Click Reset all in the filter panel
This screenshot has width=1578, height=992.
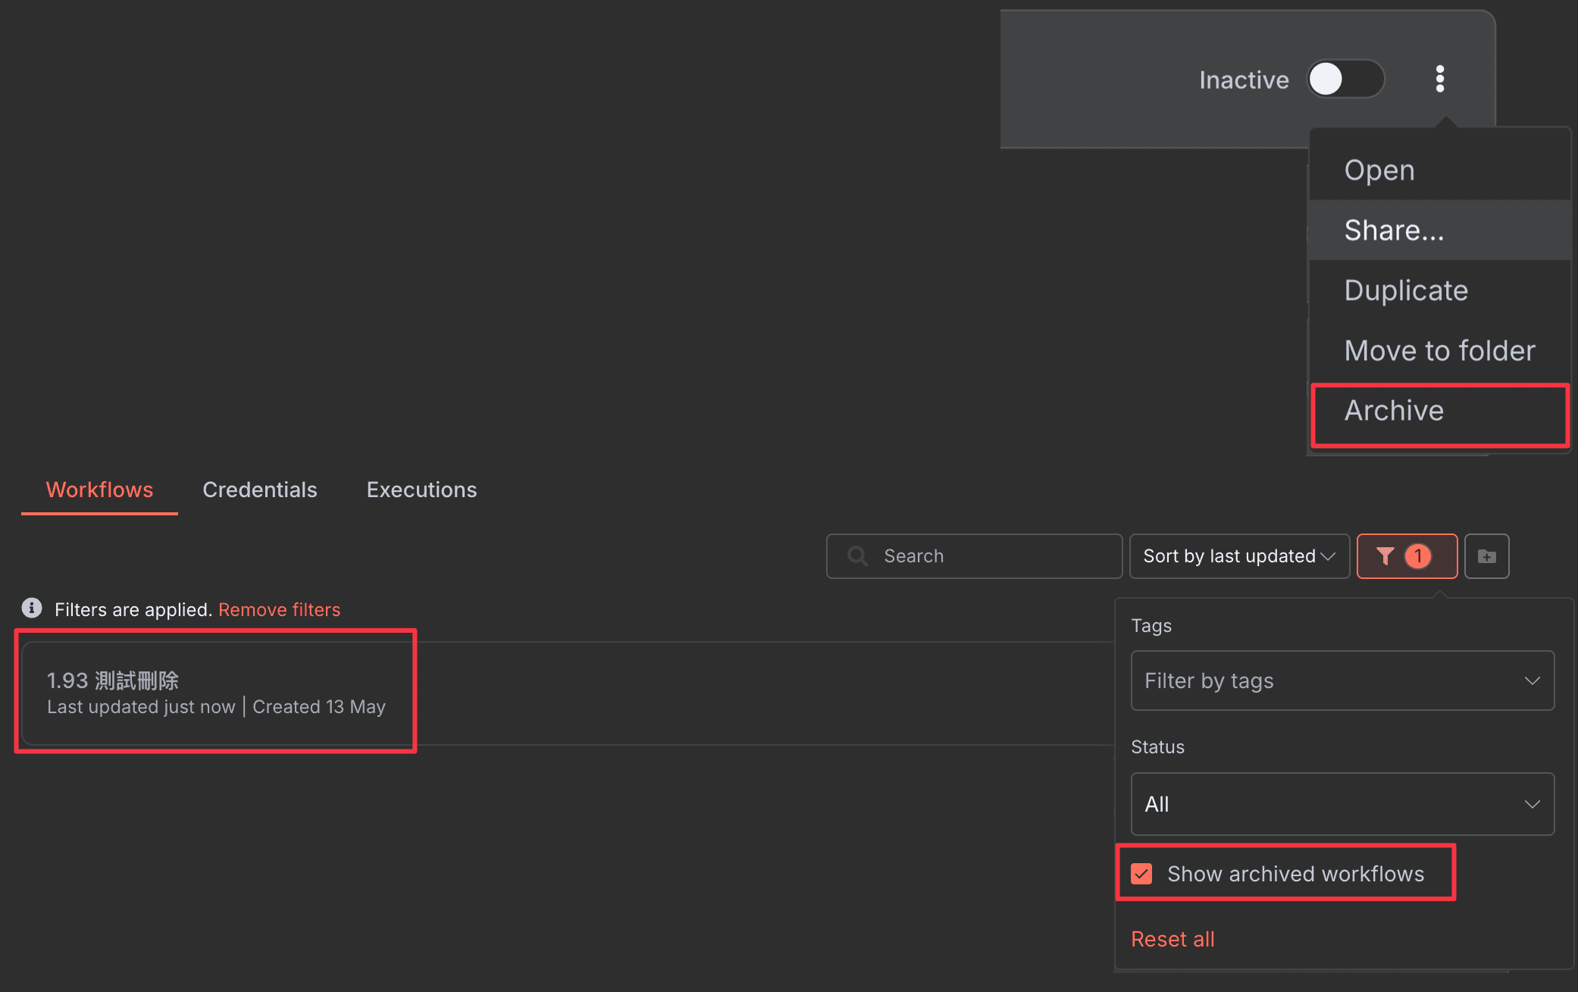[1173, 938]
